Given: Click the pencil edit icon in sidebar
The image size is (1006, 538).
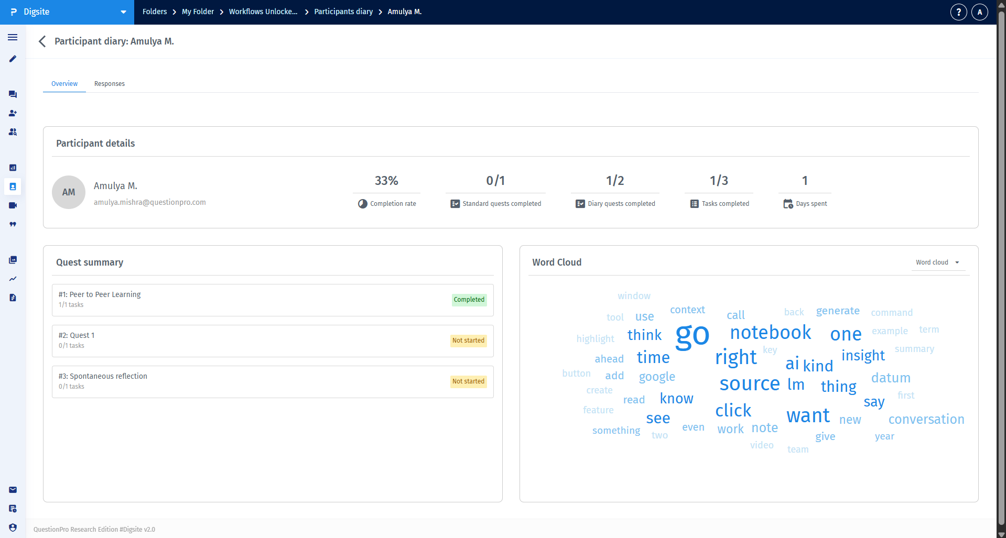Looking at the screenshot, I should pyautogui.click(x=13, y=59).
